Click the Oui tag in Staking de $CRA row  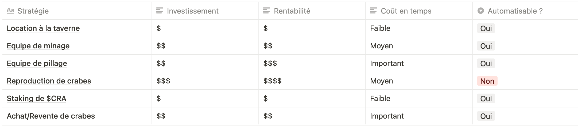486,99
